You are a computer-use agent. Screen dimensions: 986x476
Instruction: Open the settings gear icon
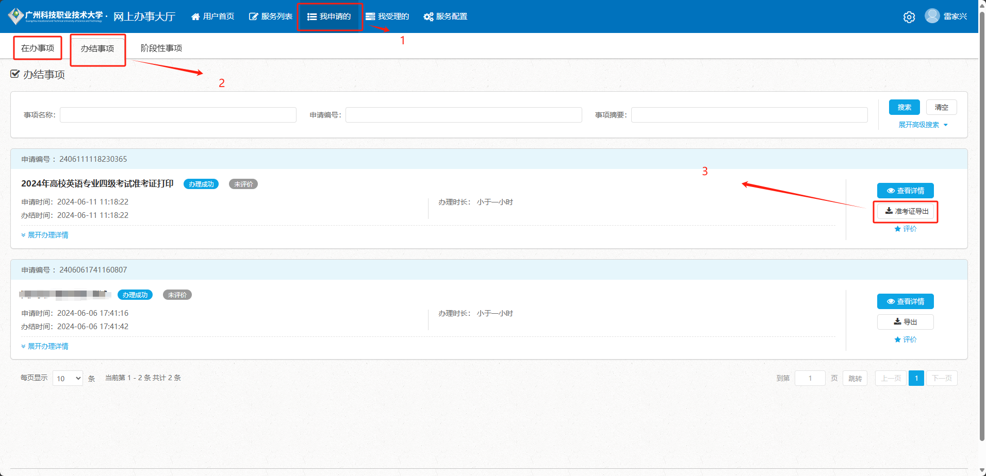909,17
